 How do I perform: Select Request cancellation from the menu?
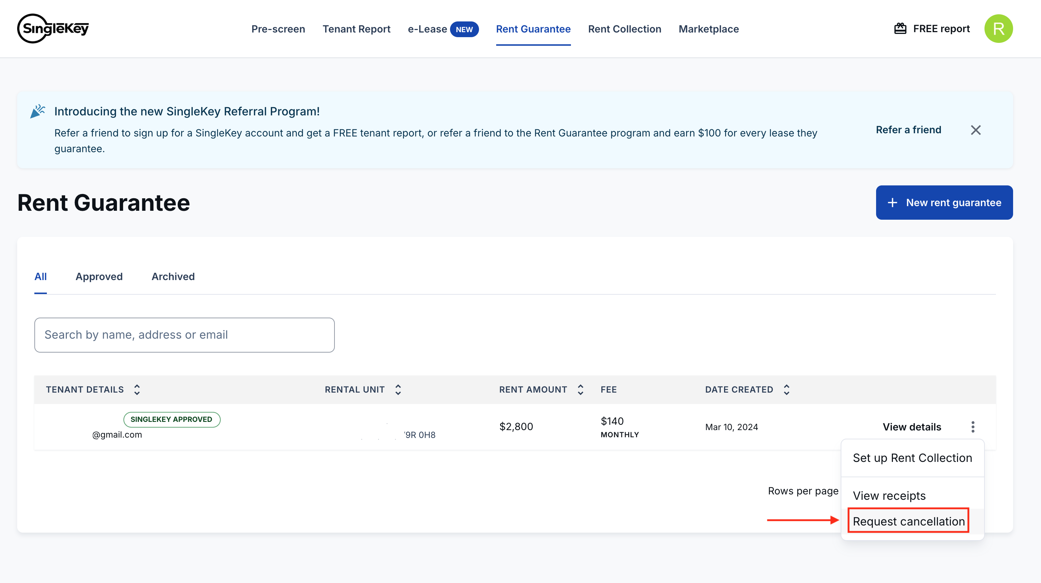pyautogui.click(x=908, y=521)
